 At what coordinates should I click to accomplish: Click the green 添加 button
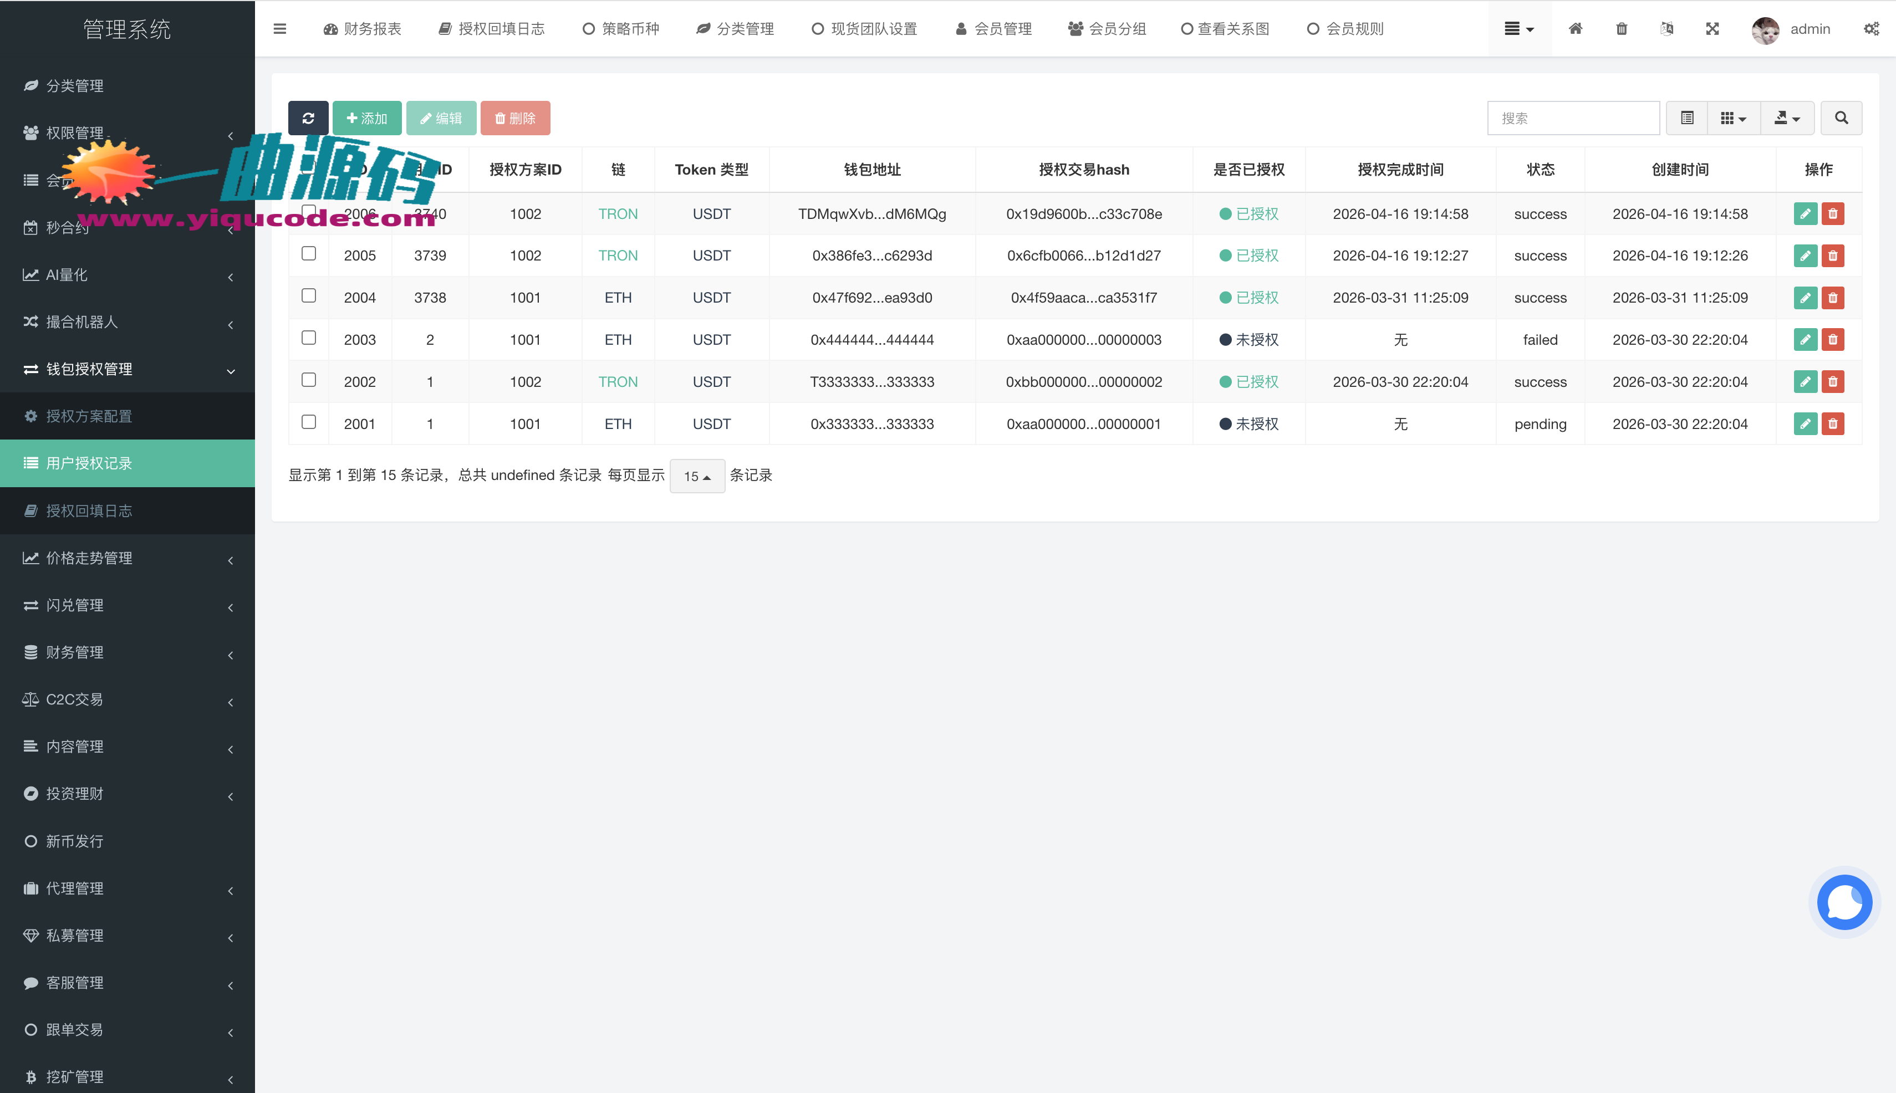pos(366,118)
